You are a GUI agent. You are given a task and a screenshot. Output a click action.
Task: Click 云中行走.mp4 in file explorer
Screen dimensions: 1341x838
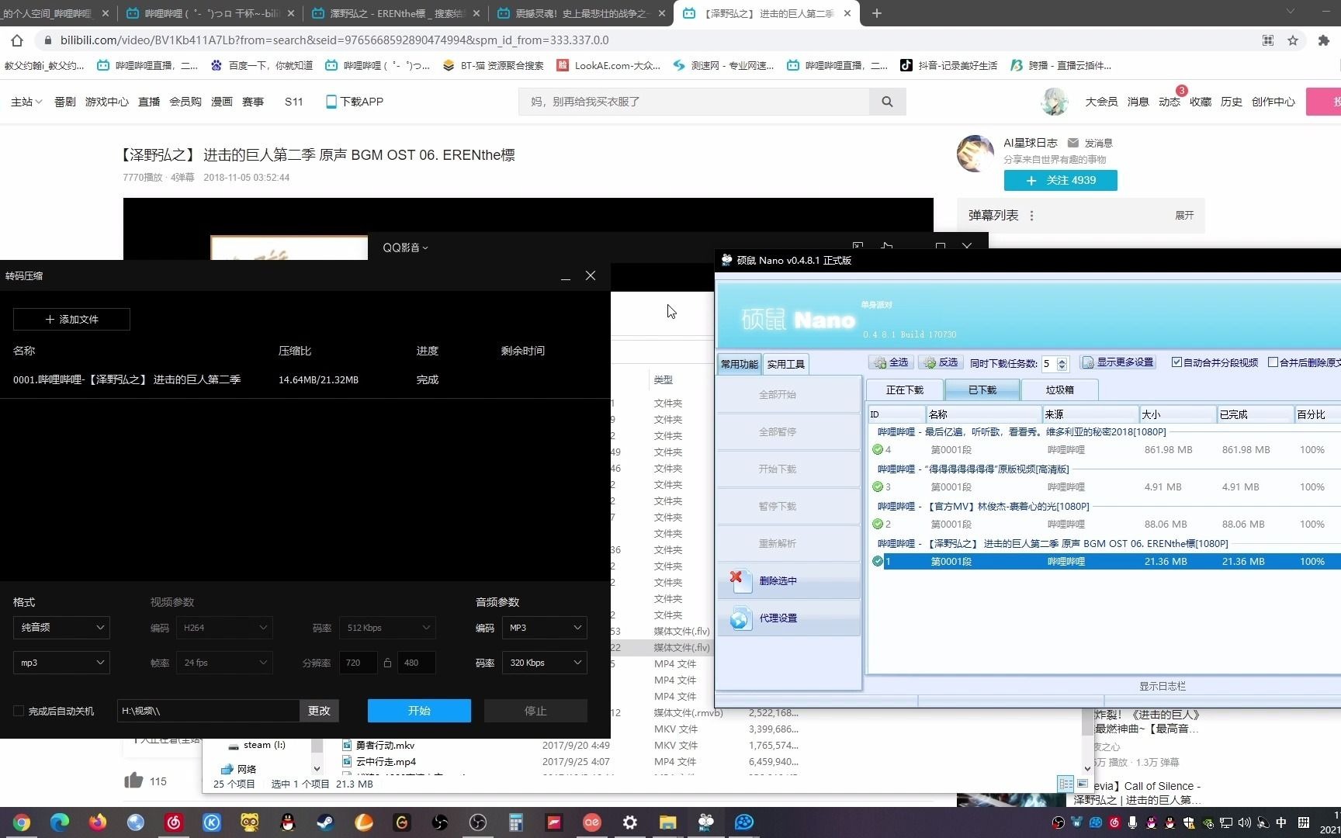pos(386,762)
